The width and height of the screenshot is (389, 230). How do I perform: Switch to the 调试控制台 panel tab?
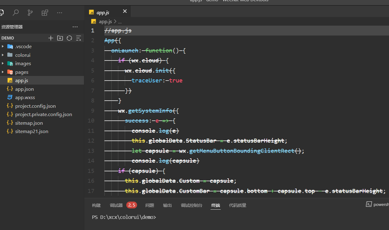pos(191,205)
